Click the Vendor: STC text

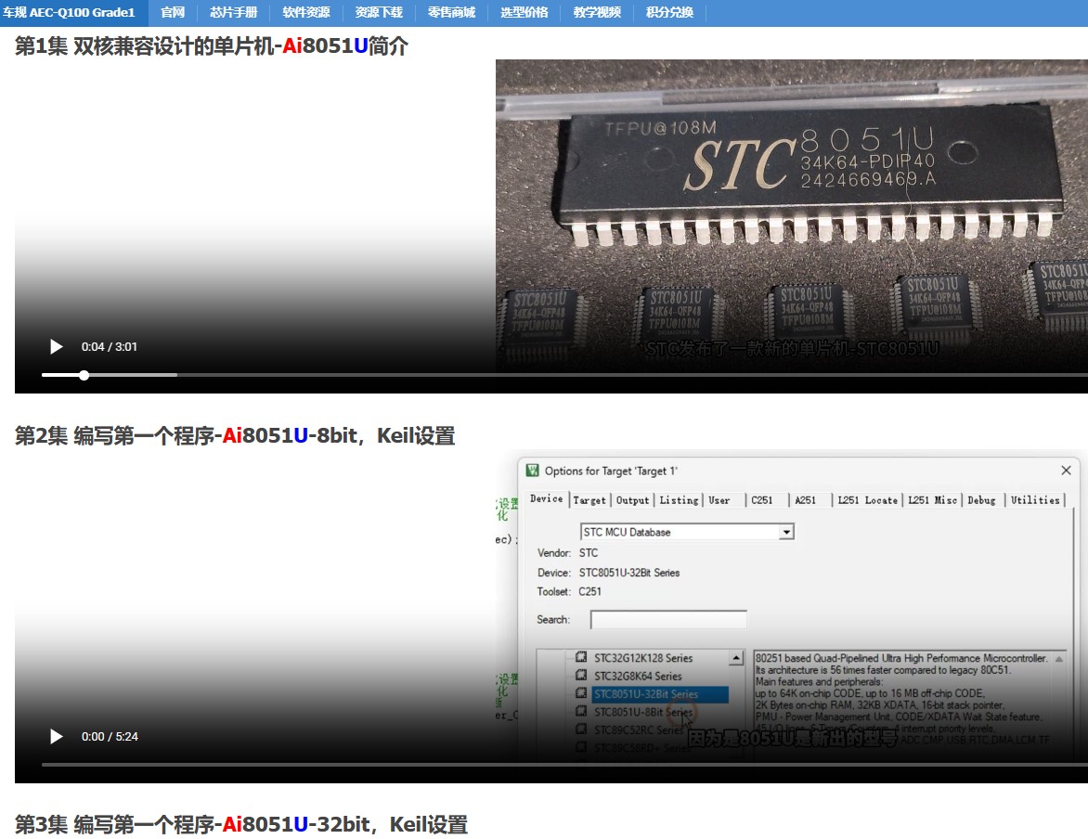[567, 553]
